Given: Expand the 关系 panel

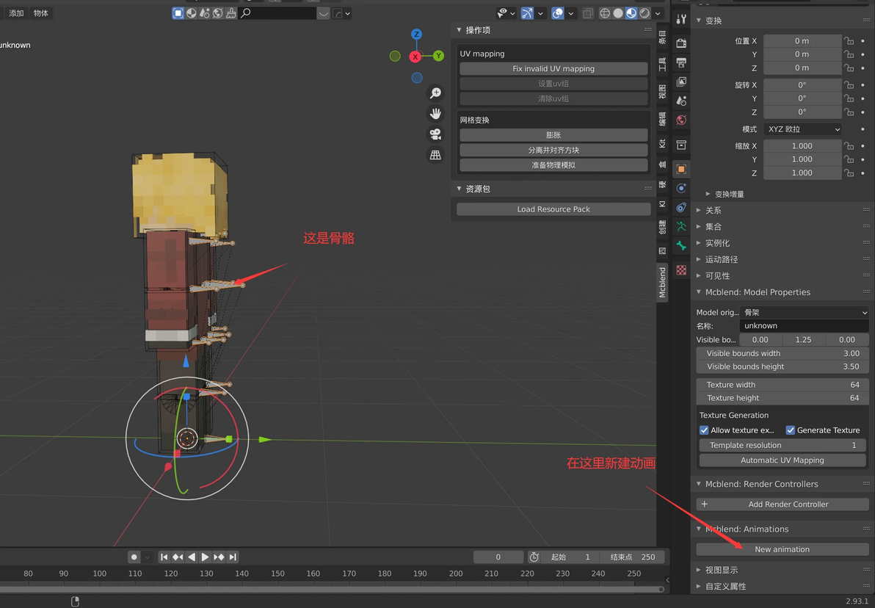Looking at the screenshot, I should (x=714, y=211).
